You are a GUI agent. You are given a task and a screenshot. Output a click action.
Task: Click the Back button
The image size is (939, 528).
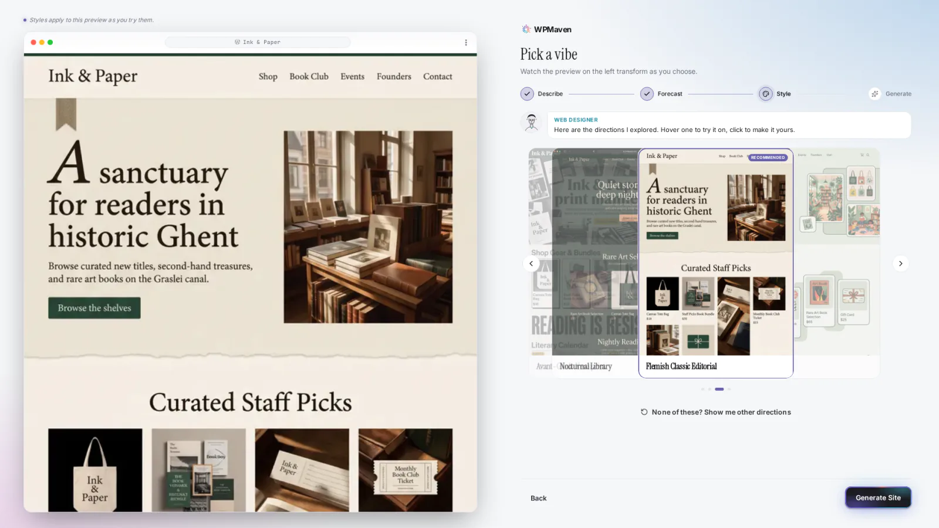coord(538,498)
